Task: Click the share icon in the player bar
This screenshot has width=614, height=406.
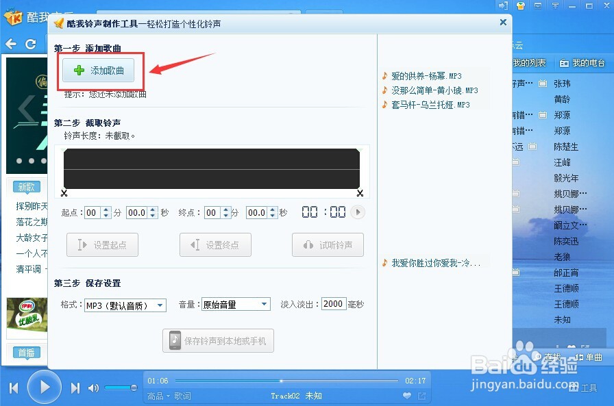Action: click(x=421, y=396)
